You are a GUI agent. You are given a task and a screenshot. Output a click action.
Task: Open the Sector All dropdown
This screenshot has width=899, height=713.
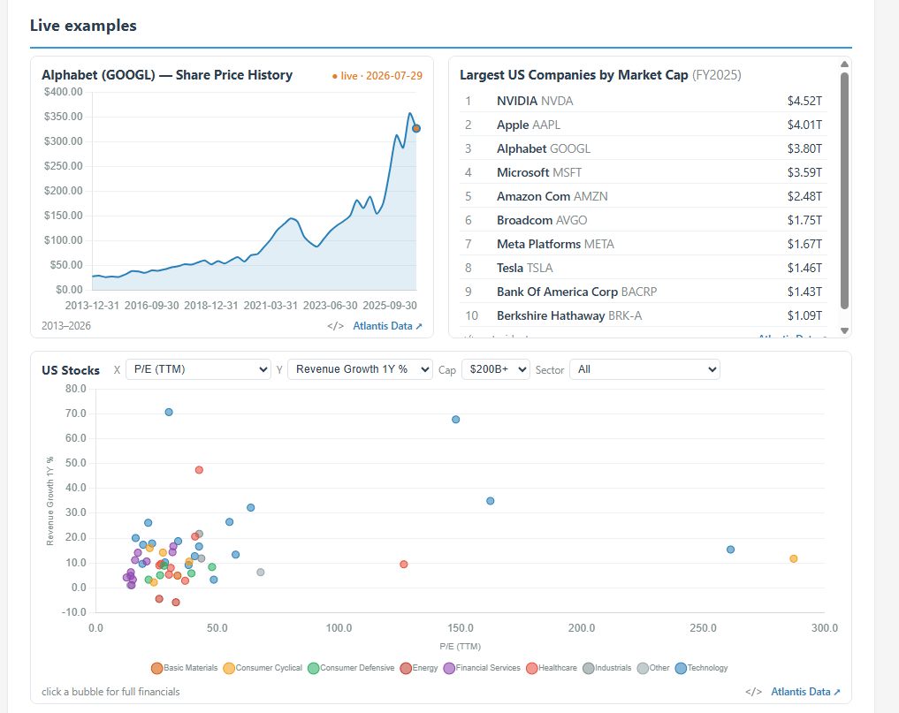(x=645, y=369)
